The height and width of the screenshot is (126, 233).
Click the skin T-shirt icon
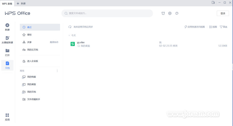tap(163, 13)
